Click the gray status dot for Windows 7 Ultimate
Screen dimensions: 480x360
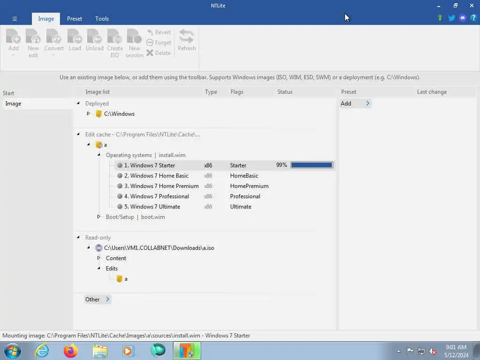pos(120,207)
